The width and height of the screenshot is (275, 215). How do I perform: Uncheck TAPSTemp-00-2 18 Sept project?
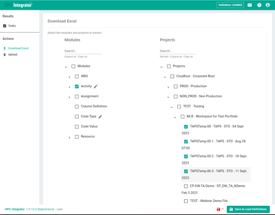[186, 156]
